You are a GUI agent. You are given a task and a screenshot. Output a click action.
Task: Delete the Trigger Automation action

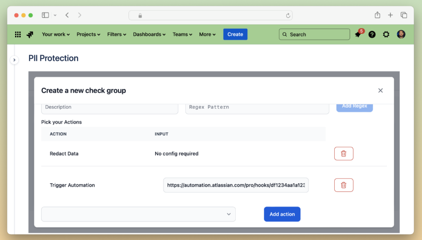coord(344,185)
